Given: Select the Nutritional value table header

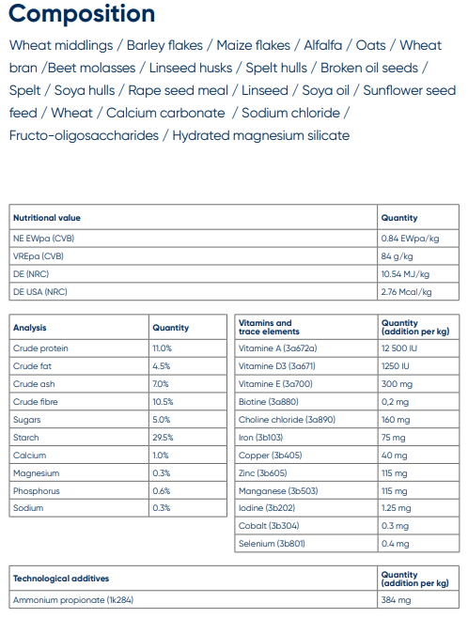Looking at the screenshot, I should click(x=47, y=218).
